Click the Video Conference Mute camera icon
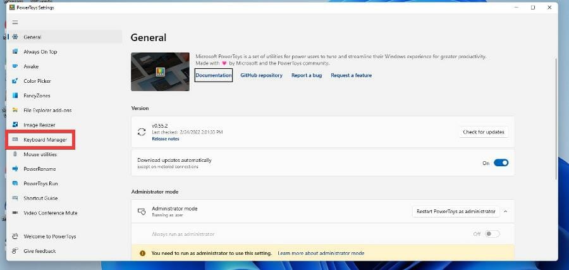The height and width of the screenshot is (270, 569). pyautogui.click(x=15, y=213)
